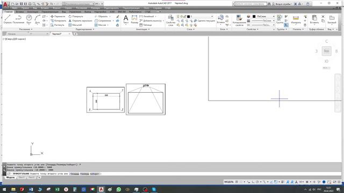Toggle Ortho mode in status bar
344x193 pixels.
point(253,182)
